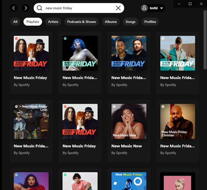Viewport: 207px width, 190px height.
Task: Switch to the Artists filter
Action: (x=53, y=22)
